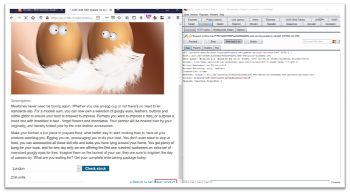
Task: Click the pencil edit icon beside request target
Action: [x=185, y=36]
